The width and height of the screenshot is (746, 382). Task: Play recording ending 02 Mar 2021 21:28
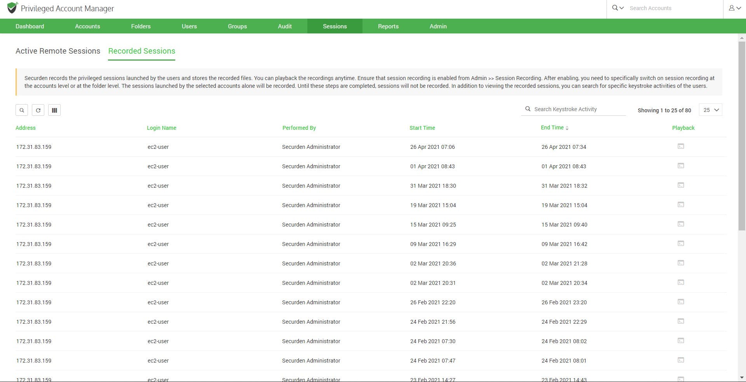click(681, 263)
